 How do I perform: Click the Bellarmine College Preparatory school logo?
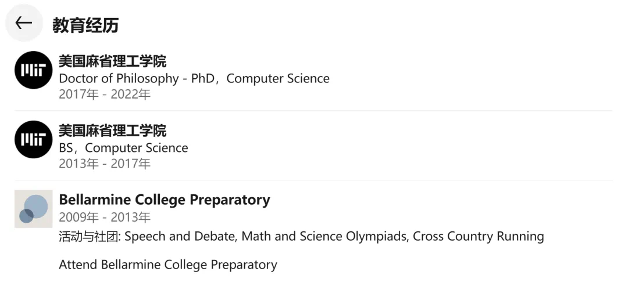tap(34, 209)
